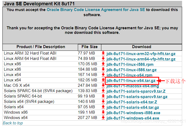Click the 77.97 MB file size
Viewport: 188px width, 126px height.
click(86, 53)
